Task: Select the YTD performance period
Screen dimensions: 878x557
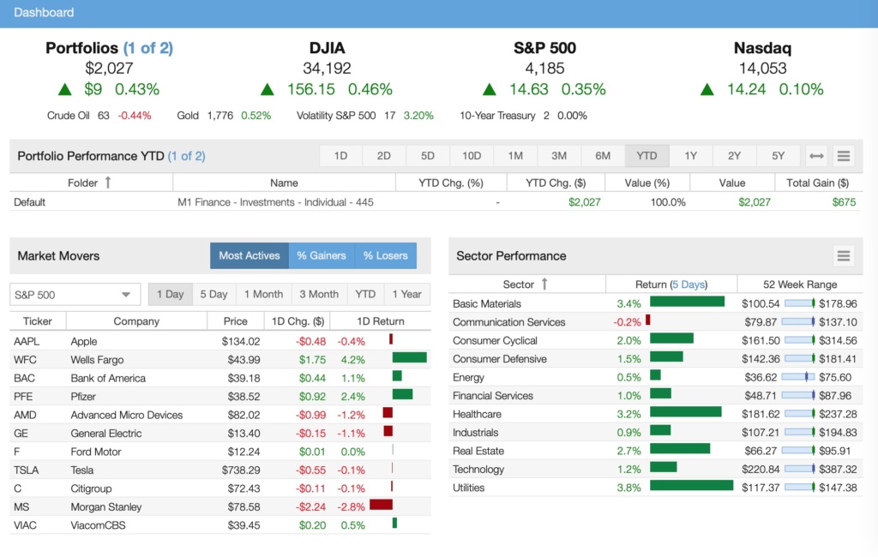Action: point(646,156)
